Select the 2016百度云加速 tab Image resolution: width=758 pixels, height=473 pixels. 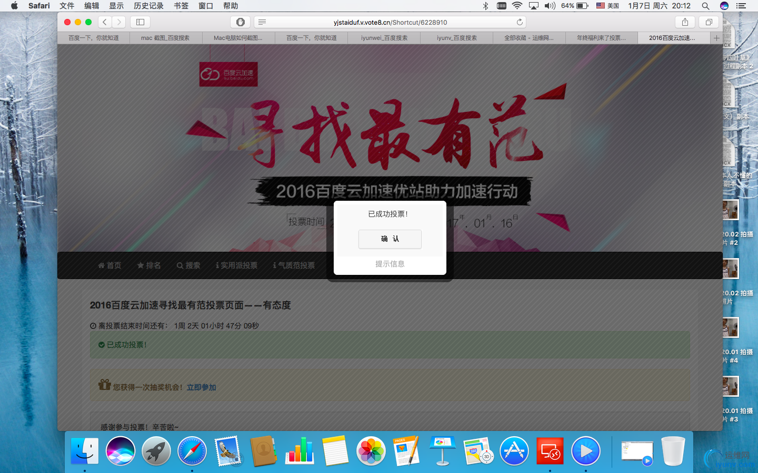pos(674,38)
